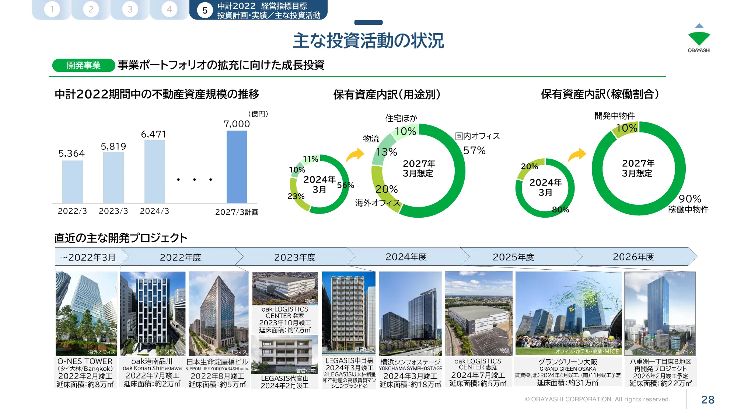The image size is (737, 415).
Task: Select the 2026年度 timeline arrow
Action: [633, 257]
